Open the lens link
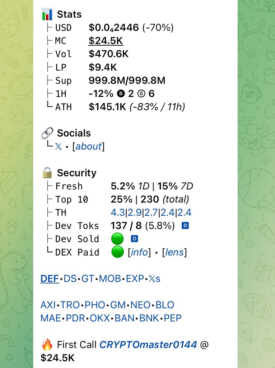Image resolution: width=275 pixels, height=368 pixels. coord(174,252)
